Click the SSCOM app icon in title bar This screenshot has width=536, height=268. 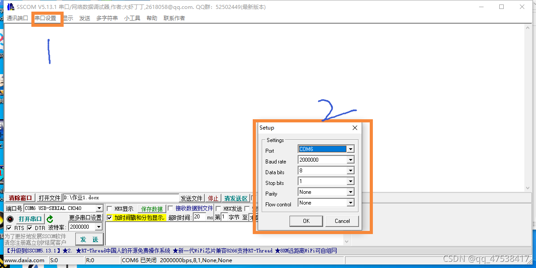pyautogui.click(x=10, y=7)
